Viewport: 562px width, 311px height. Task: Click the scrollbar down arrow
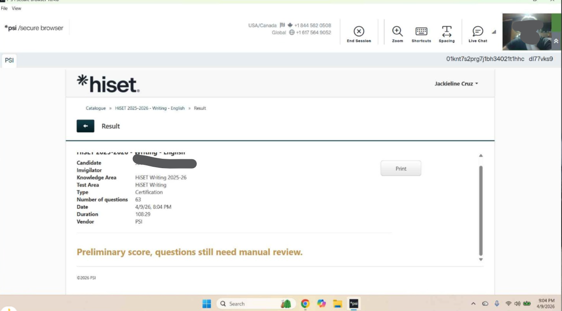(481, 259)
